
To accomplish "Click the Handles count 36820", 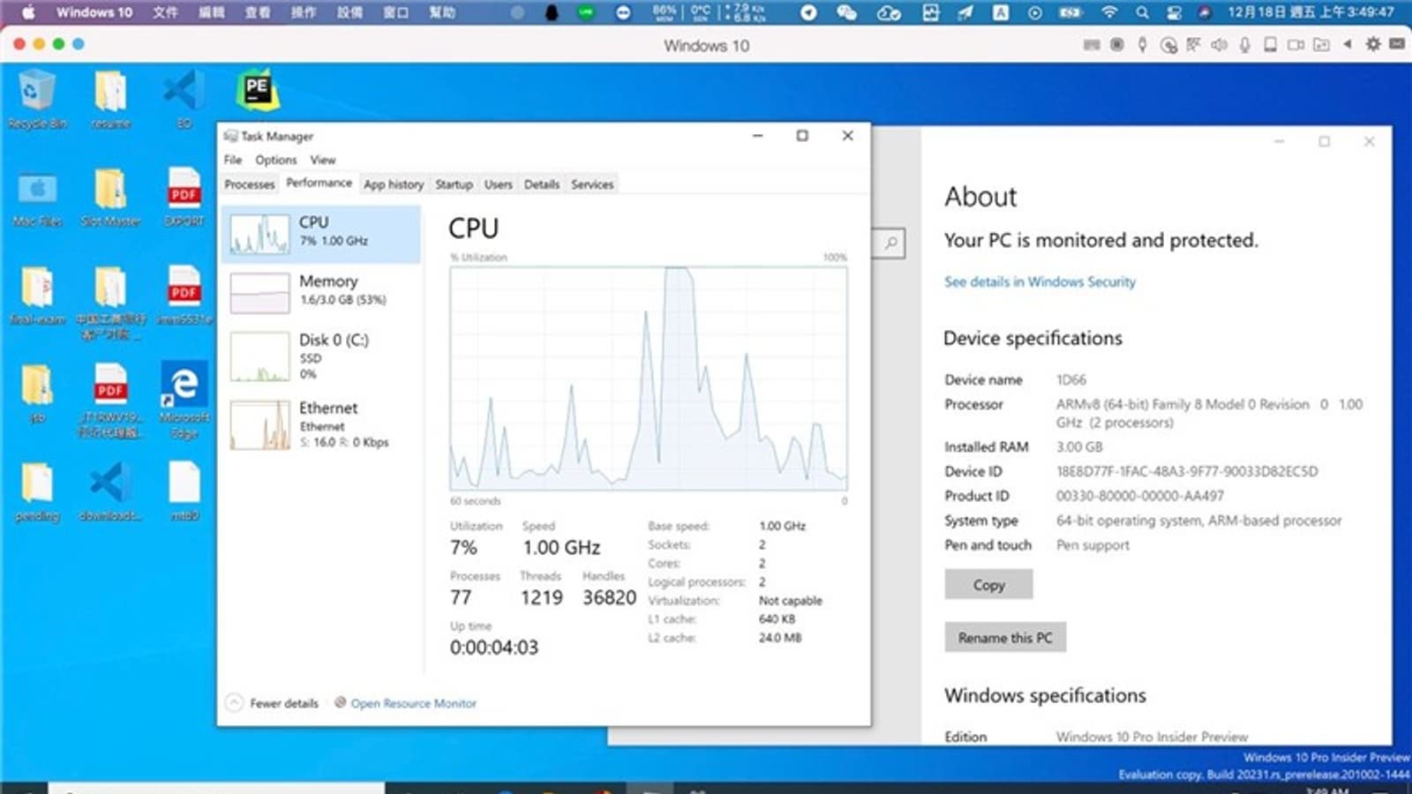I will (x=609, y=597).
